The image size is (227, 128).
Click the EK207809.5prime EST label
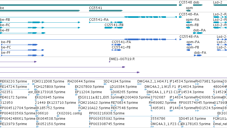coord(89,87)
